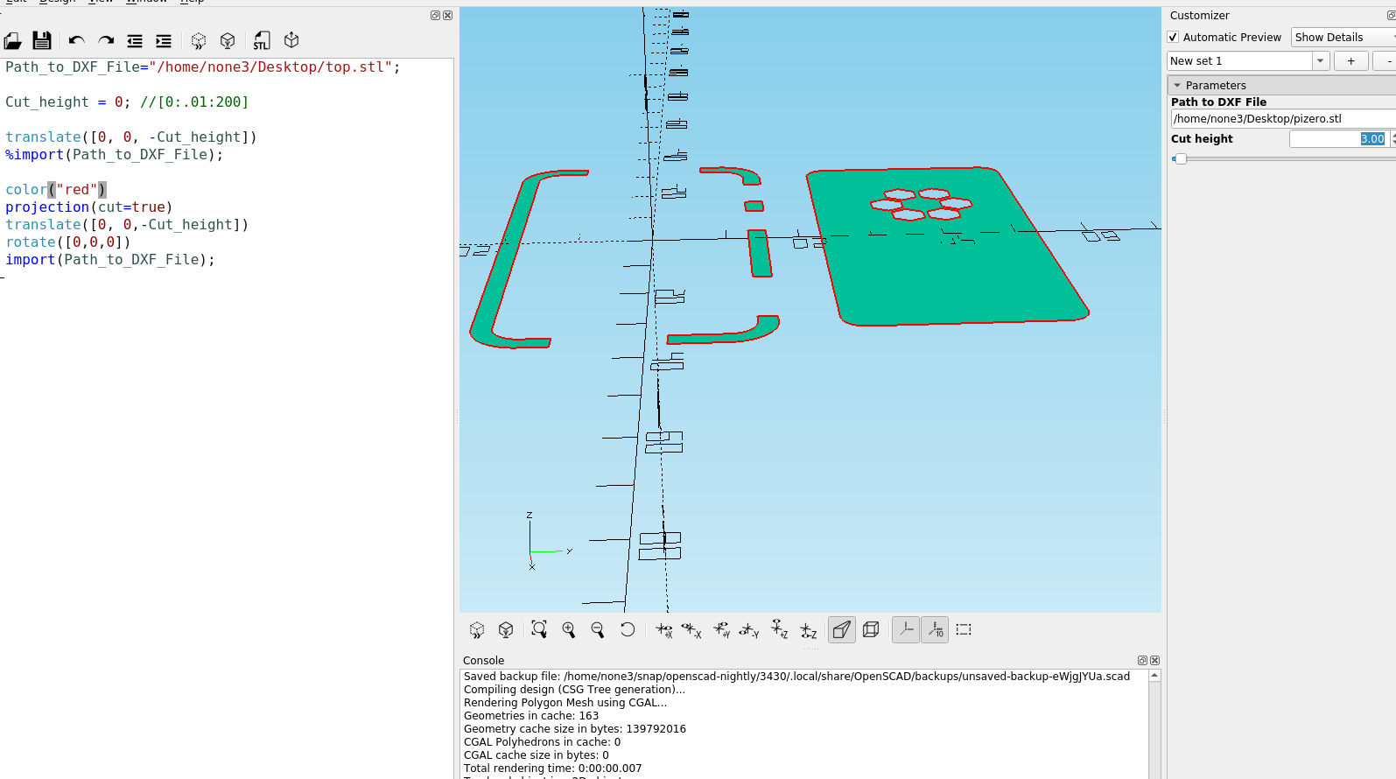Collapse the Parameters section
The width and height of the screenshot is (1396, 779).
(1177, 86)
